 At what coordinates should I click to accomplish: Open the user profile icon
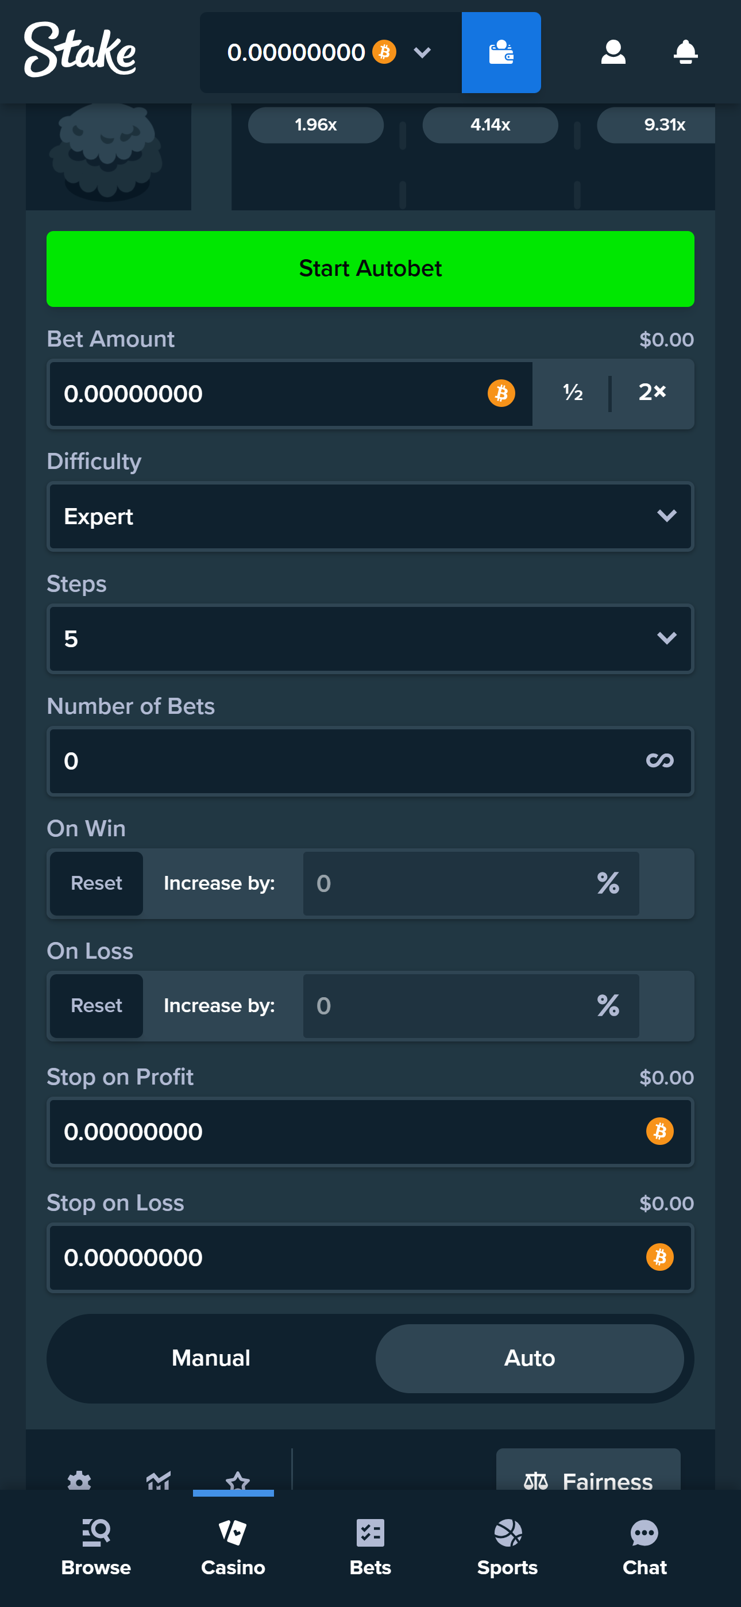612,52
